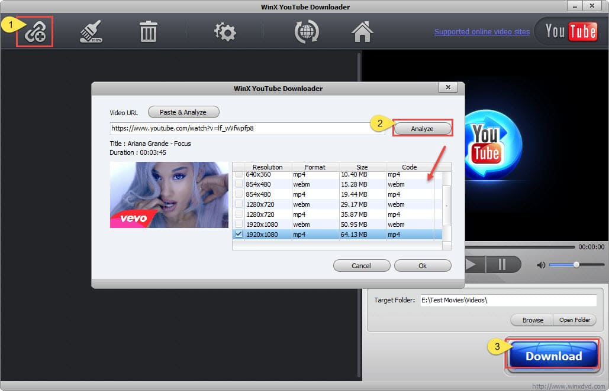
Task: Click the 50.95 MB size cell
Action: click(354, 224)
